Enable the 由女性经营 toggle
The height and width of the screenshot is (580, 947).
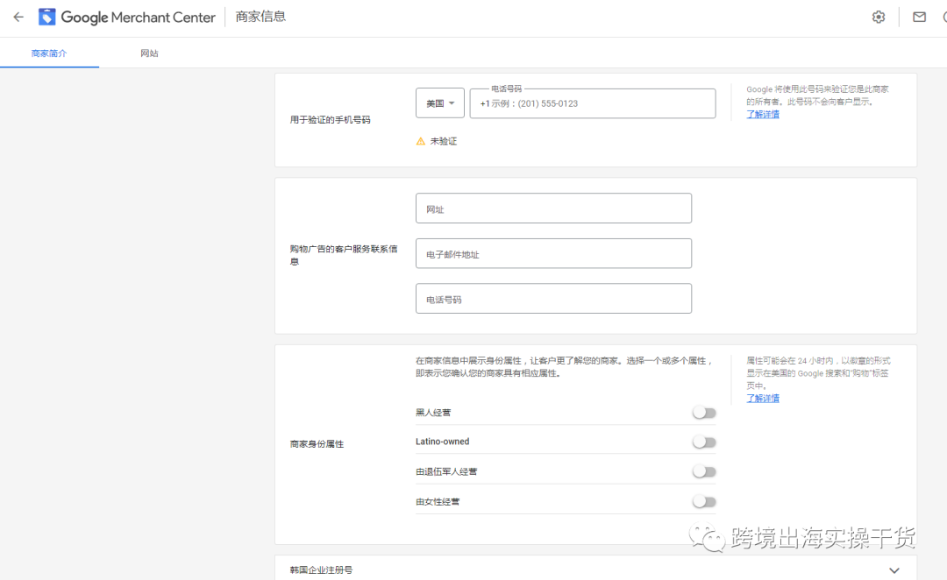(x=703, y=499)
